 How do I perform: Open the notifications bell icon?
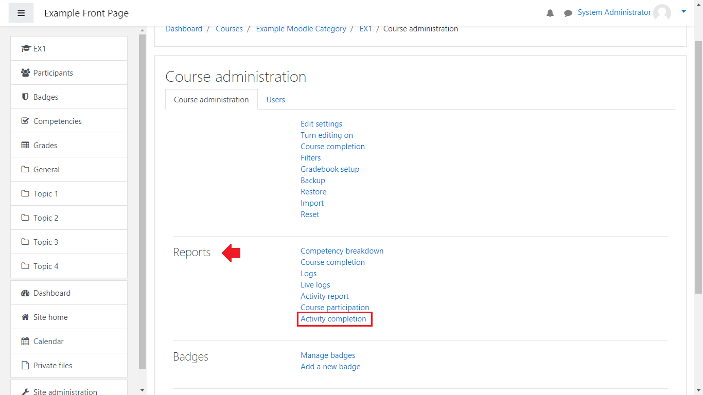(550, 13)
